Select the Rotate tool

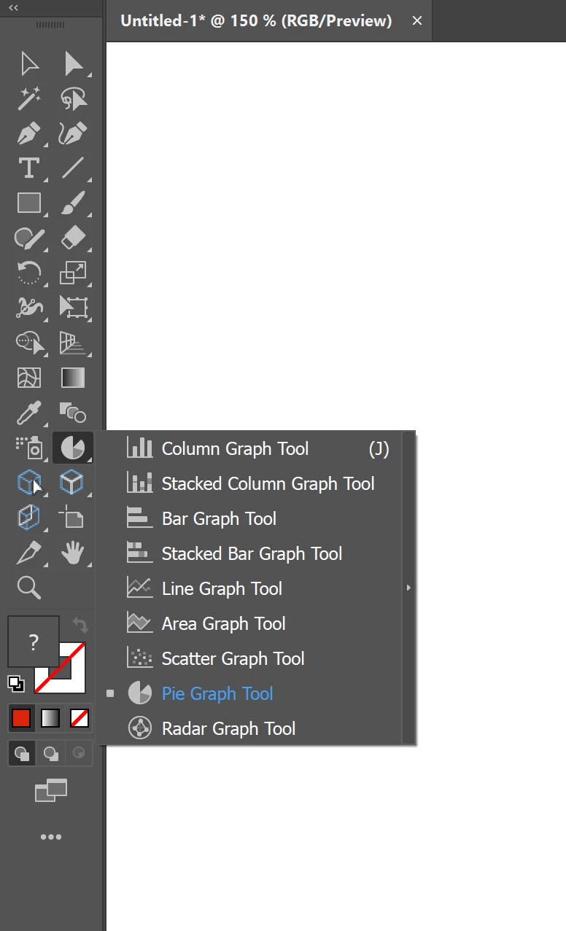coord(29,273)
